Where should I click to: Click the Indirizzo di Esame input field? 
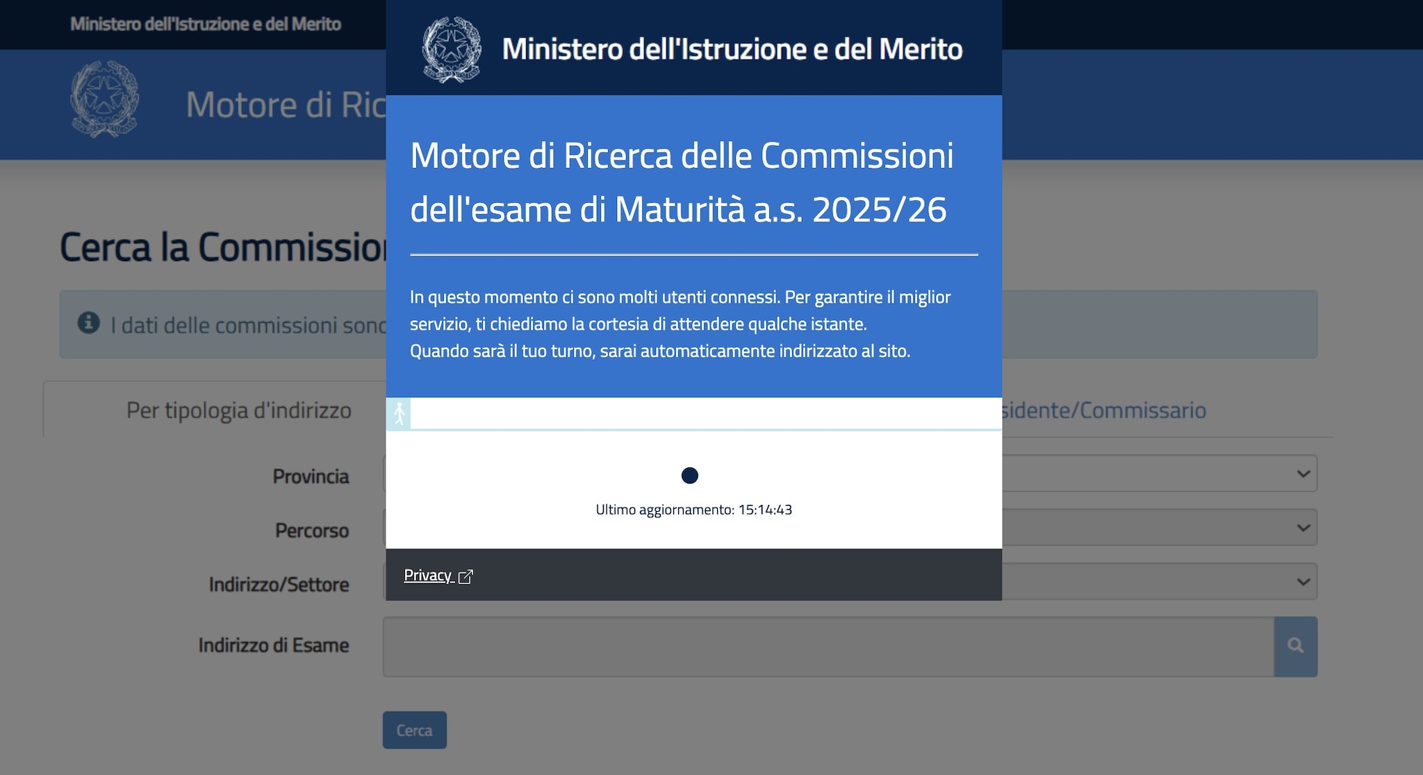point(828,647)
